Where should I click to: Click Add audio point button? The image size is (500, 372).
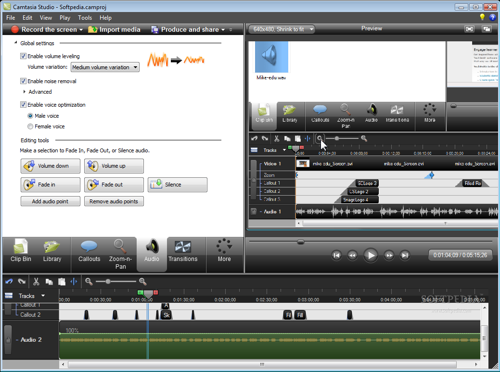tap(51, 201)
